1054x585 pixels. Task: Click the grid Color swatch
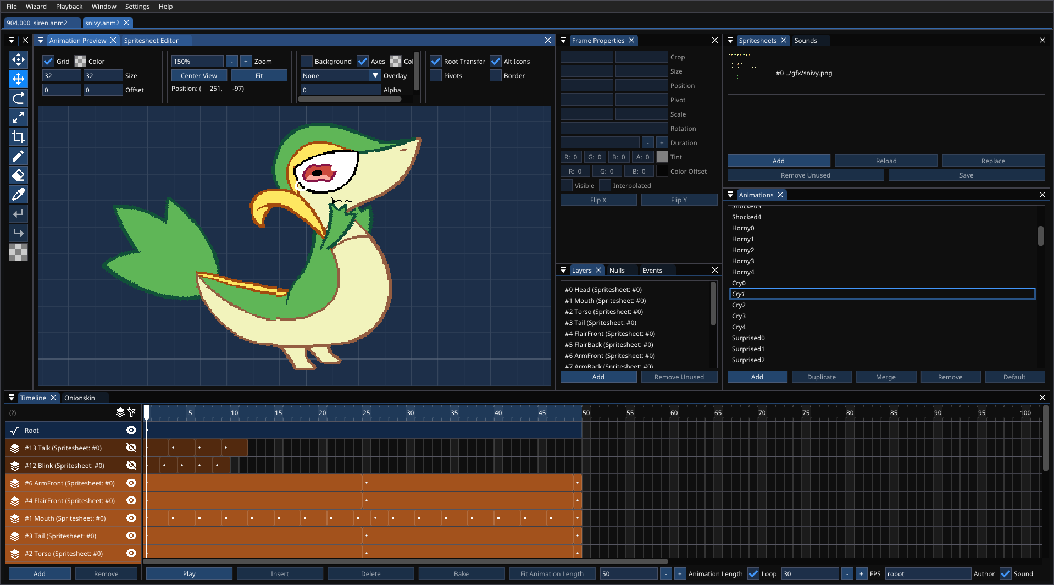tap(80, 62)
